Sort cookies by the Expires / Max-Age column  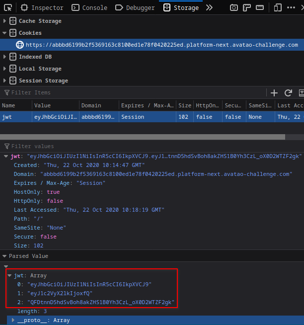tap(147, 105)
